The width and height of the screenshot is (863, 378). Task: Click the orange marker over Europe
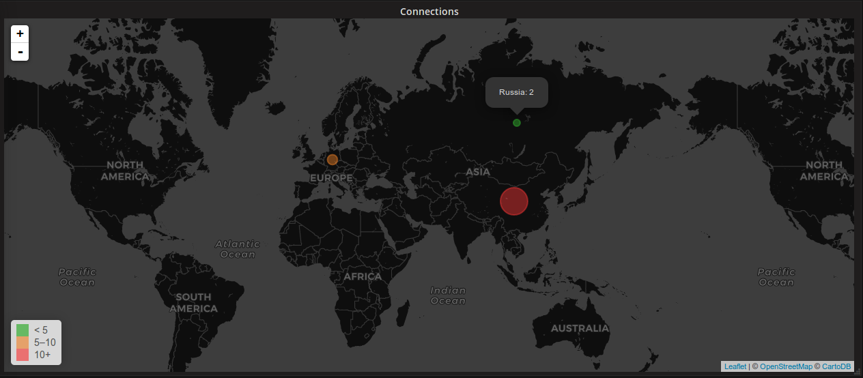(x=333, y=160)
